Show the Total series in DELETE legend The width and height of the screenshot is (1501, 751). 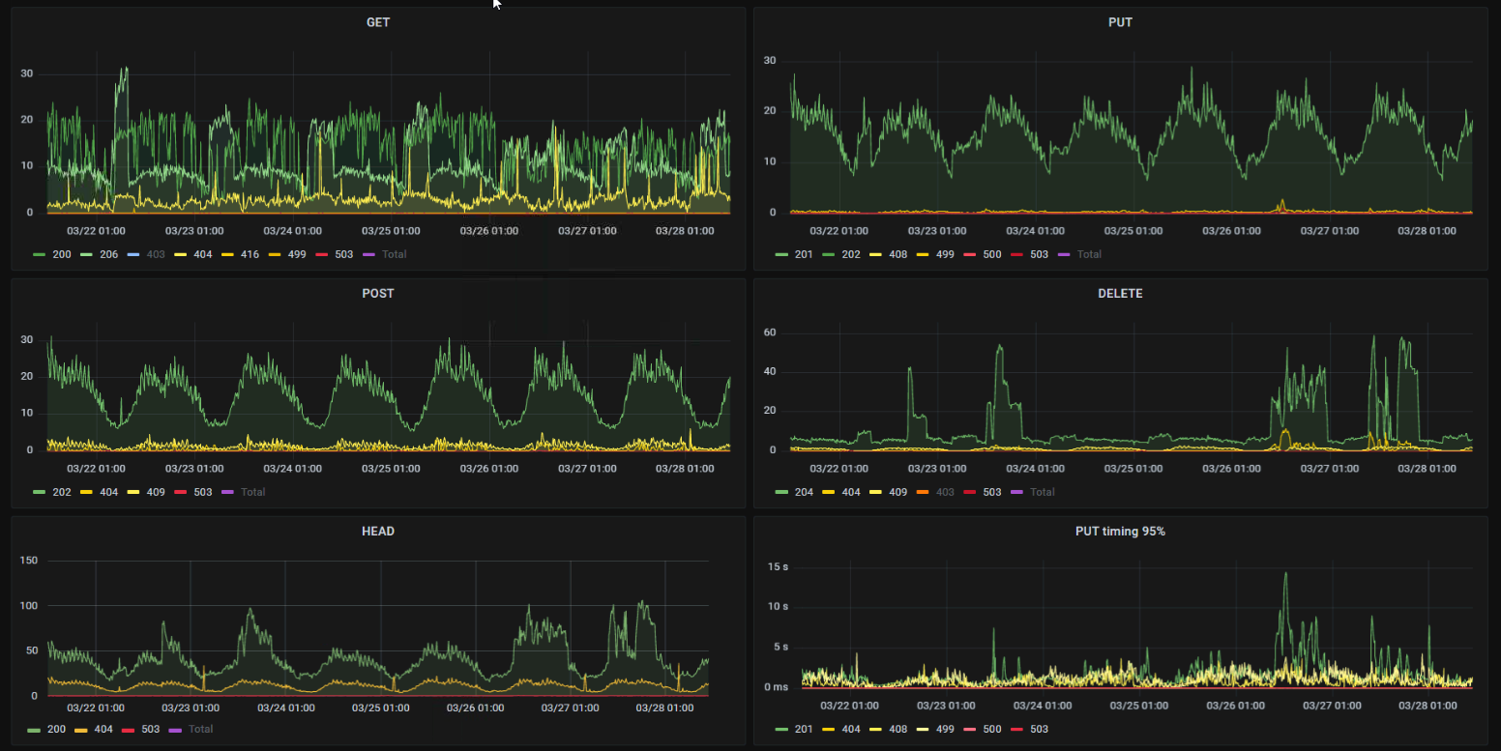(1043, 492)
